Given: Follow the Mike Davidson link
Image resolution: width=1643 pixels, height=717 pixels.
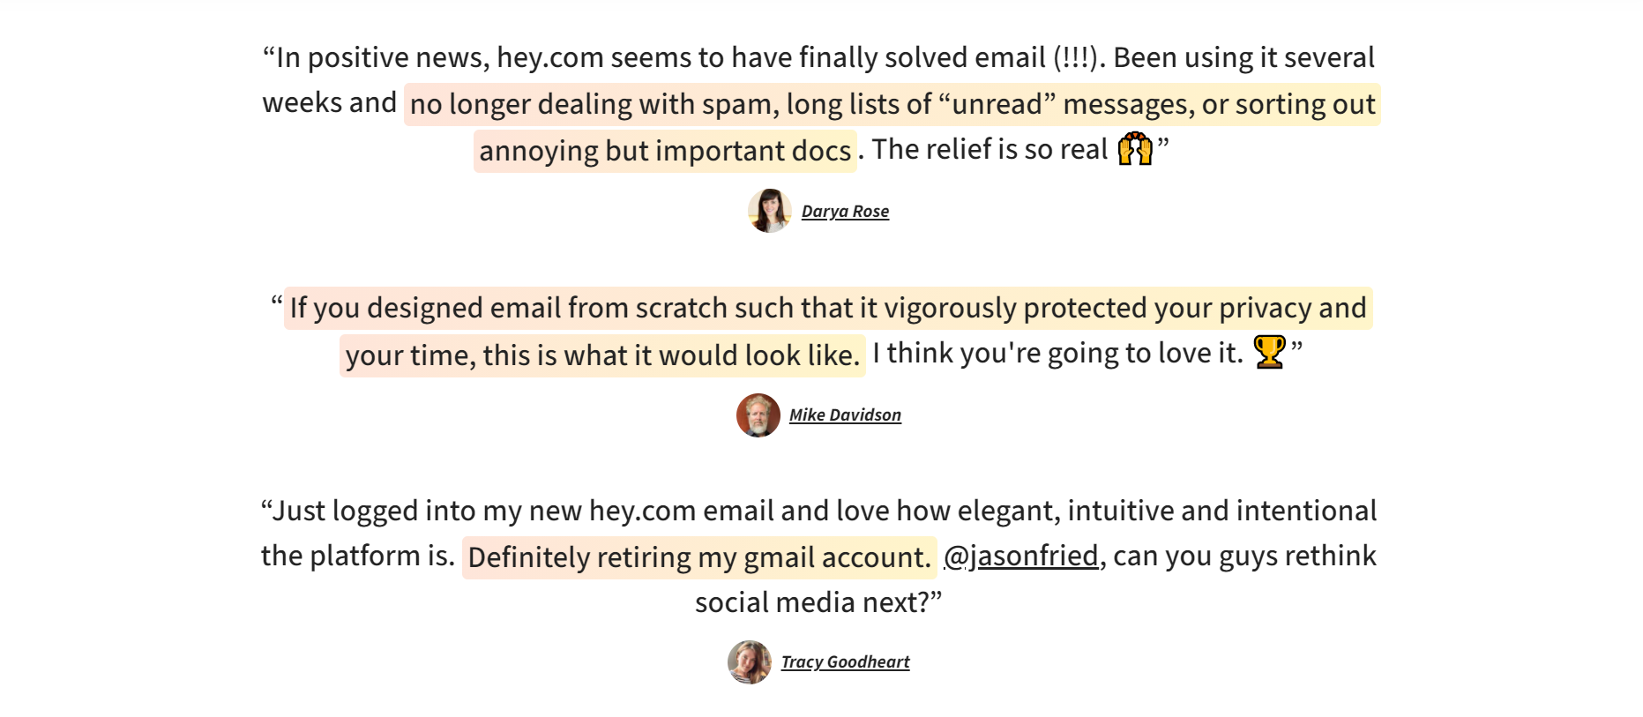Looking at the screenshot, I should (x=845, y=415).
